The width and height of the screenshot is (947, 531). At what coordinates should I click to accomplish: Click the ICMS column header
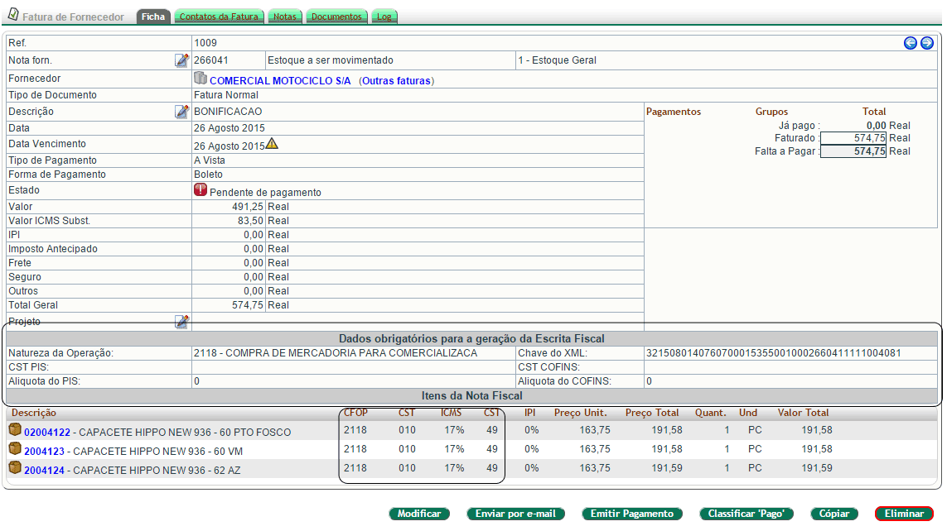(x=452, y=413)
